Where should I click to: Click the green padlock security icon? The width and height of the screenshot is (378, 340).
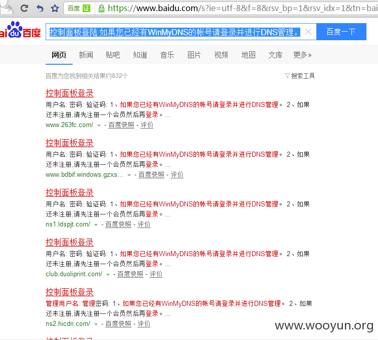[101, 9]
